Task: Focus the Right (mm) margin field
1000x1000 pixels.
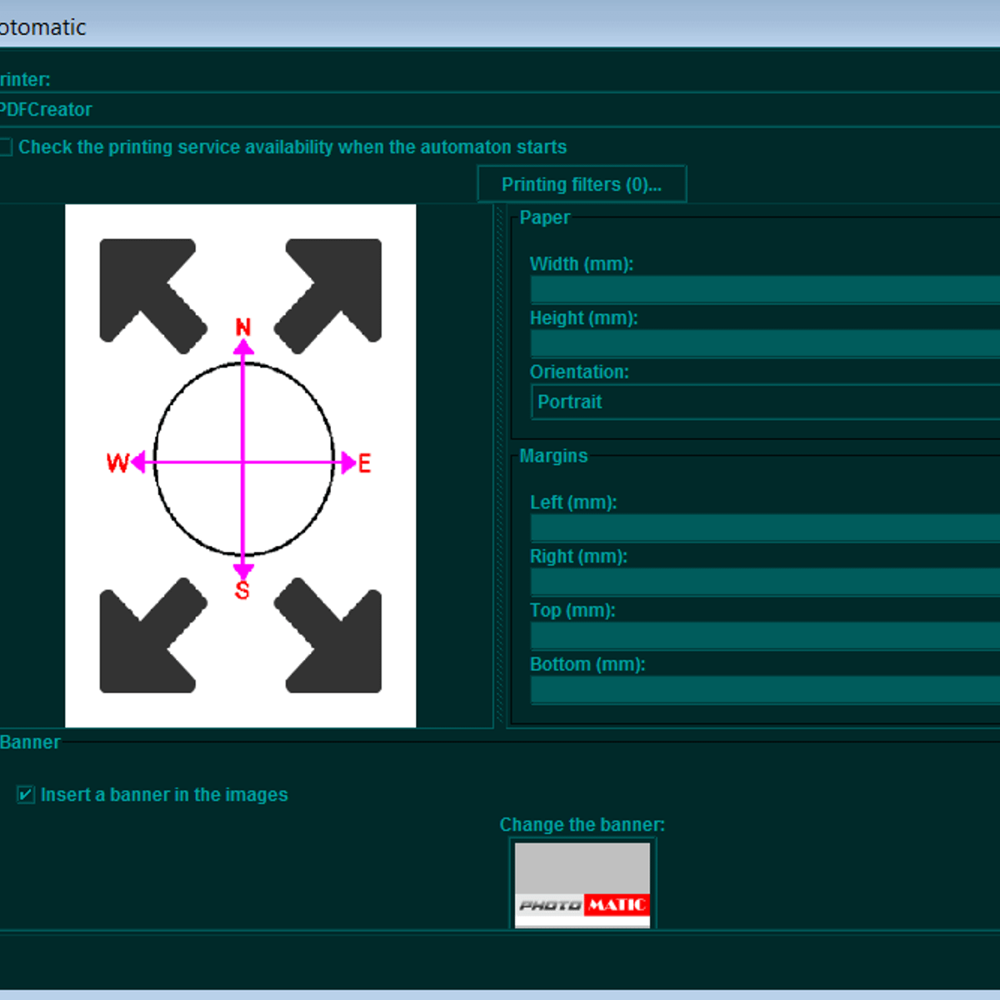Action: click(x=765, y=582)
